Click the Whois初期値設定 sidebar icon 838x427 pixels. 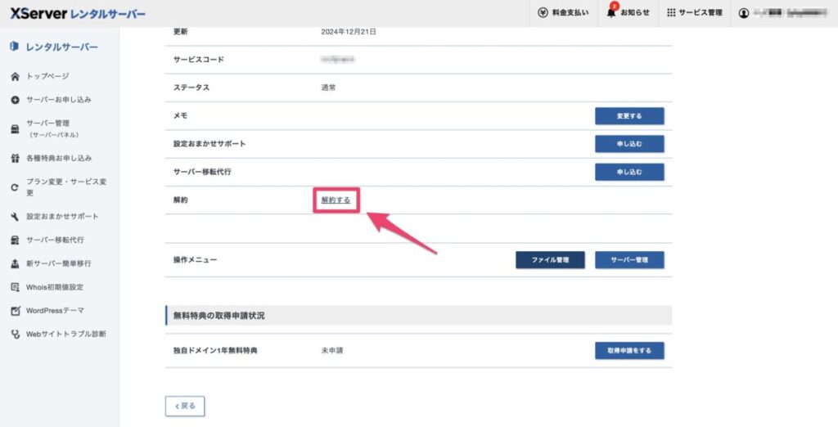coord(15,287)
